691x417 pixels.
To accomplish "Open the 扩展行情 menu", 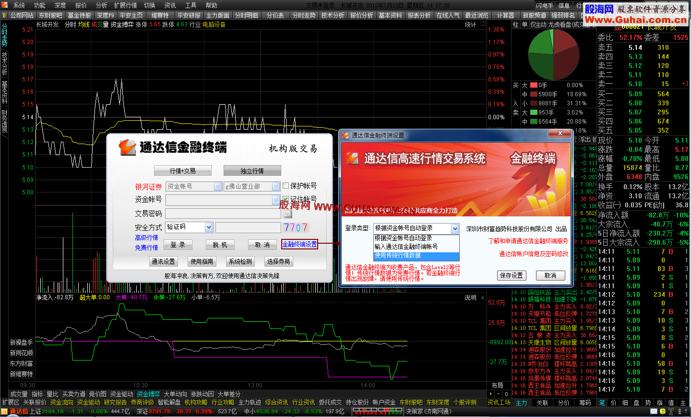I will click(x=125, y=5).
